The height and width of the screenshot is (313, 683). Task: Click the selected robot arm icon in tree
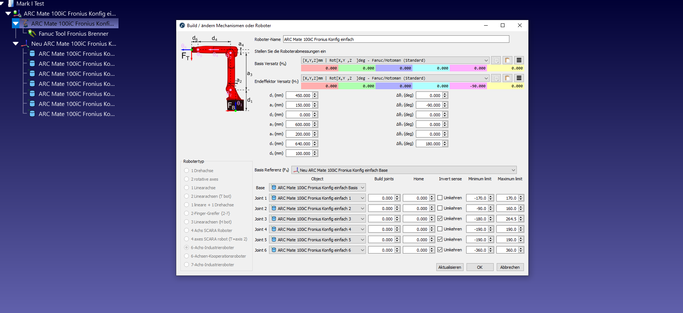(25, 23)
